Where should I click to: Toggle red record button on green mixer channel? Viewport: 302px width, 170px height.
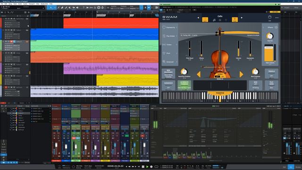pos(74,138)
